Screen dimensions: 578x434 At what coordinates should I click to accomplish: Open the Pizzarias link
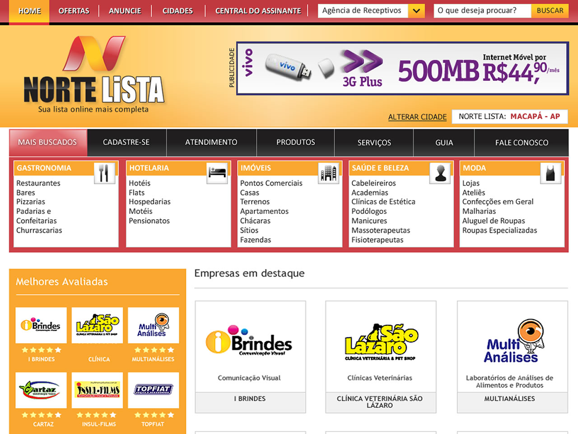31,202
